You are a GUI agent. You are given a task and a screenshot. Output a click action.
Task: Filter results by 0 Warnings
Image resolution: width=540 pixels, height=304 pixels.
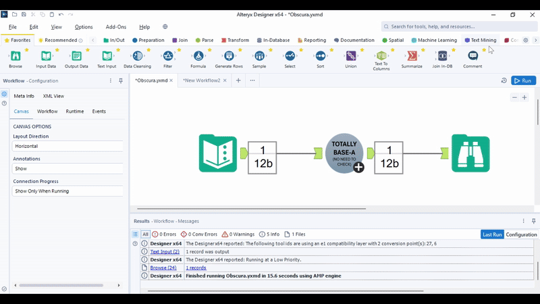point(238,234)
